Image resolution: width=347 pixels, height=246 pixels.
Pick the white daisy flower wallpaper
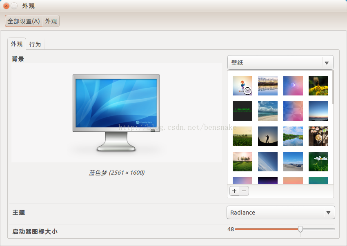click(x=318, y=162)
